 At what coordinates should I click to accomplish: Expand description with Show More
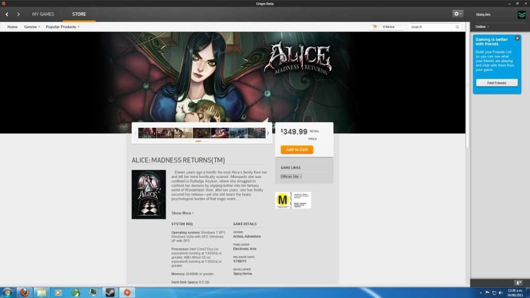click(x=183, y=213)
